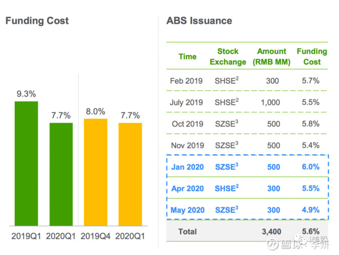Click the Total amount 3,400 cell
Image resolution: width=339 pixels, height=255 pixels.
[x=271, y=232]
